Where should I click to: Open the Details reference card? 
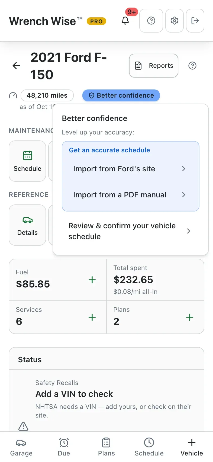tap(27, 225)
